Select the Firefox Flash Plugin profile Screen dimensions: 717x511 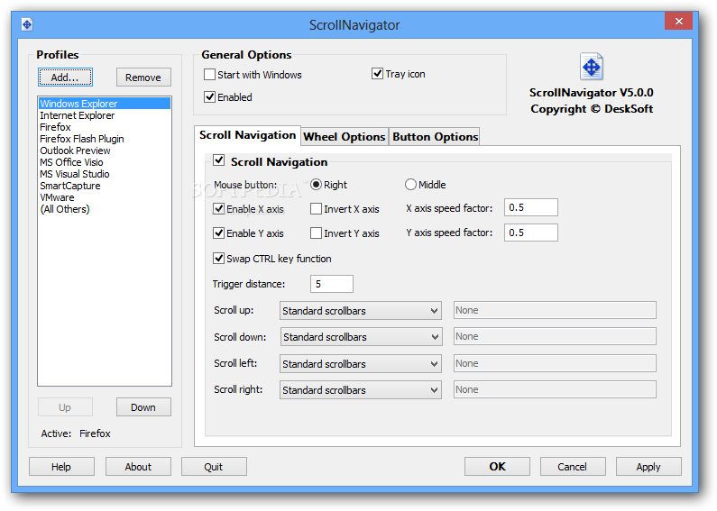105,139
